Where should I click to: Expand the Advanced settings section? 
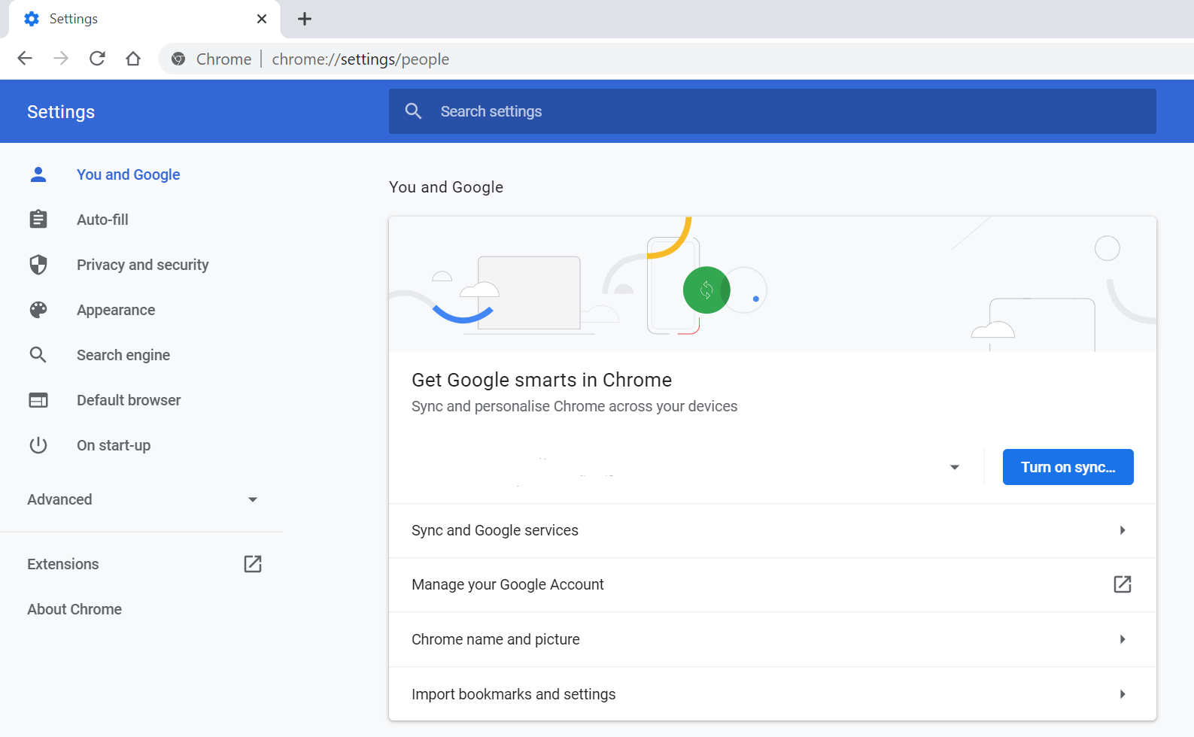pyautogui.click(x=253, y=499)
